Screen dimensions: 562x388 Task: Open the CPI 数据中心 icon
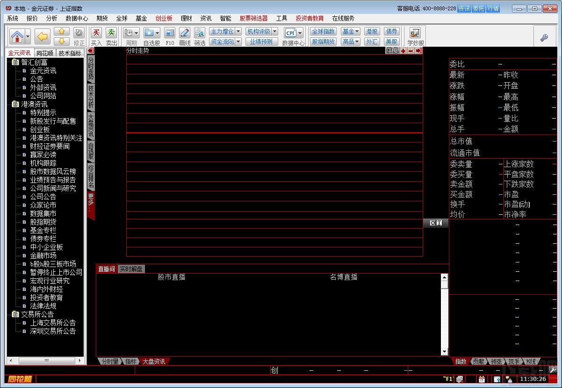click(290, 33)
